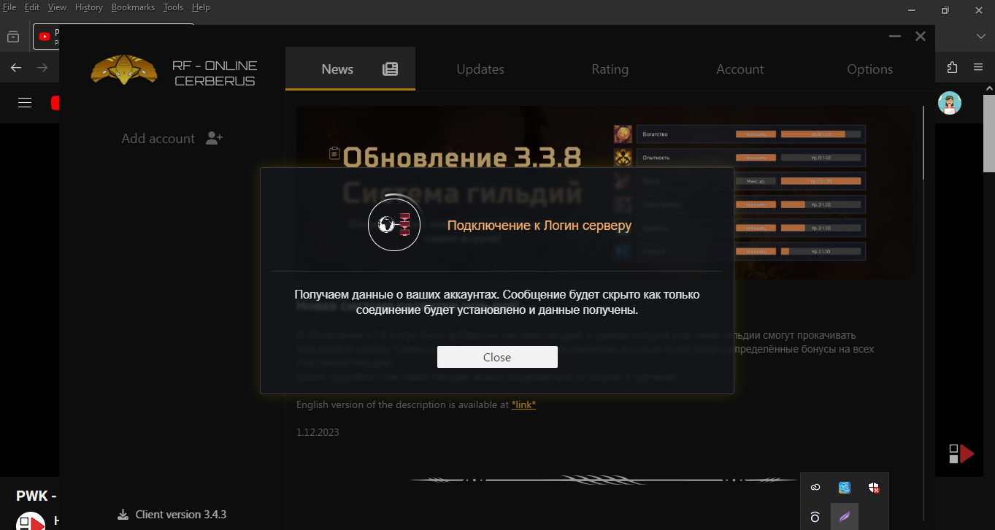Open Firefox History menu
The image size is (995, 530).
pyautogui.click(x=89, y=7)
